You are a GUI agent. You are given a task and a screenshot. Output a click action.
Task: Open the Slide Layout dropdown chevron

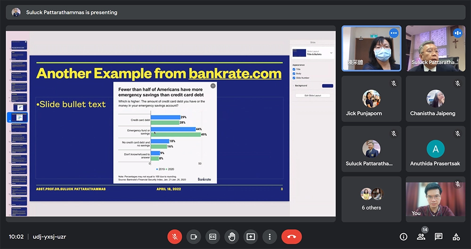click(x=331, y=53)
